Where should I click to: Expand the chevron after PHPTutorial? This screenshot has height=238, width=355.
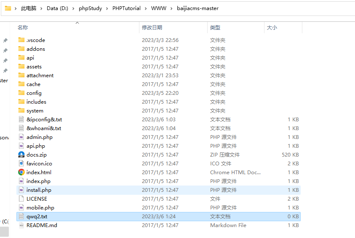click(x=146, y=8)
